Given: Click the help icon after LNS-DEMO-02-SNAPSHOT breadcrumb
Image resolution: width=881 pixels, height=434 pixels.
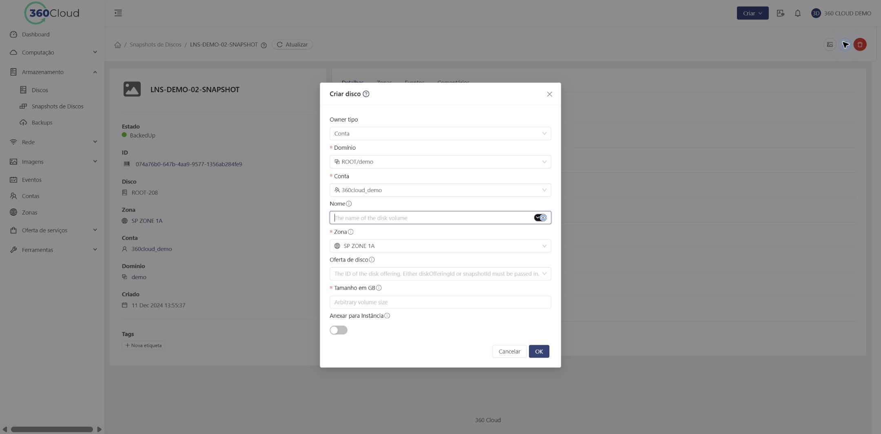Looking at the screenshot, I should (264, 45).
